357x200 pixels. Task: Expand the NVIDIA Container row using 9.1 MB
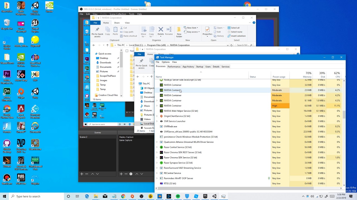157,101
